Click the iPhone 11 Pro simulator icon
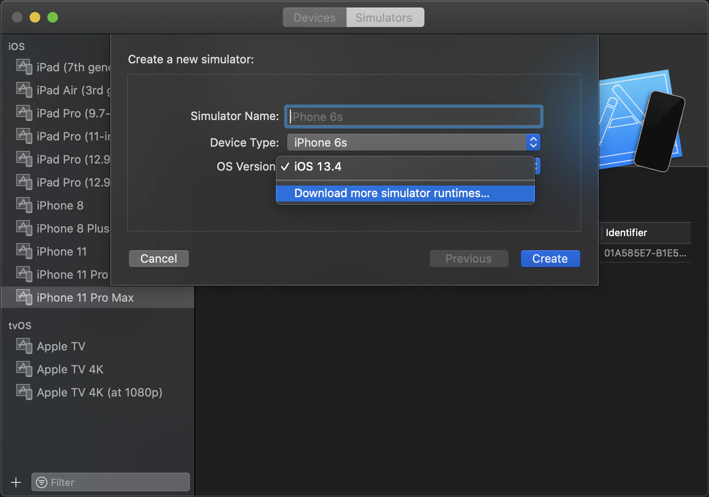709x497 pixels. 24,275
